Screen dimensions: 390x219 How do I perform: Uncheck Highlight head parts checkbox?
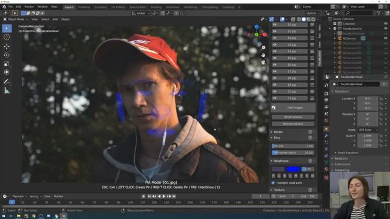(x=273, y=183)
